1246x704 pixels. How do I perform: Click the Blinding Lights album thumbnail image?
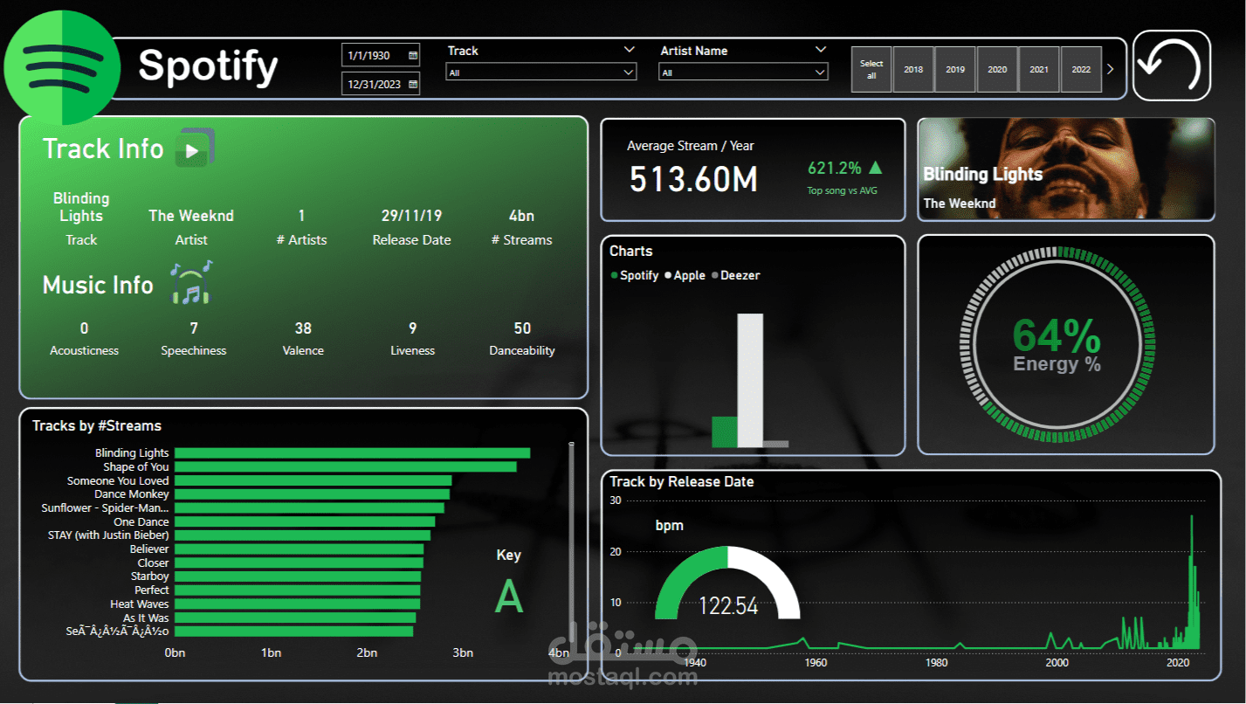[x=1066, y=169]
